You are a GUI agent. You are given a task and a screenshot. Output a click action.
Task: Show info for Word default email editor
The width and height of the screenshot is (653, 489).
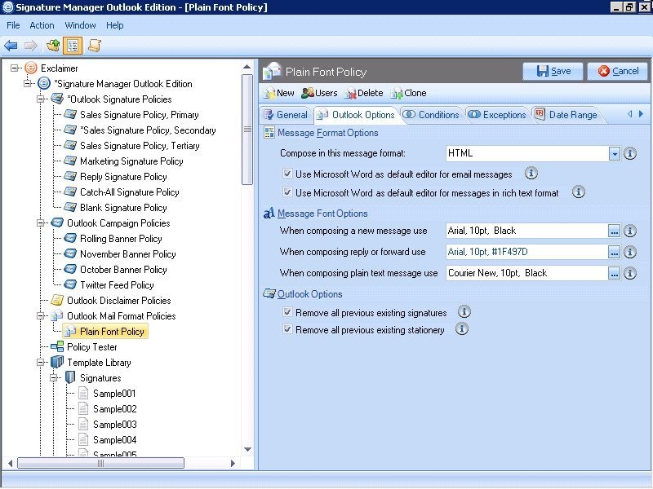531,173
